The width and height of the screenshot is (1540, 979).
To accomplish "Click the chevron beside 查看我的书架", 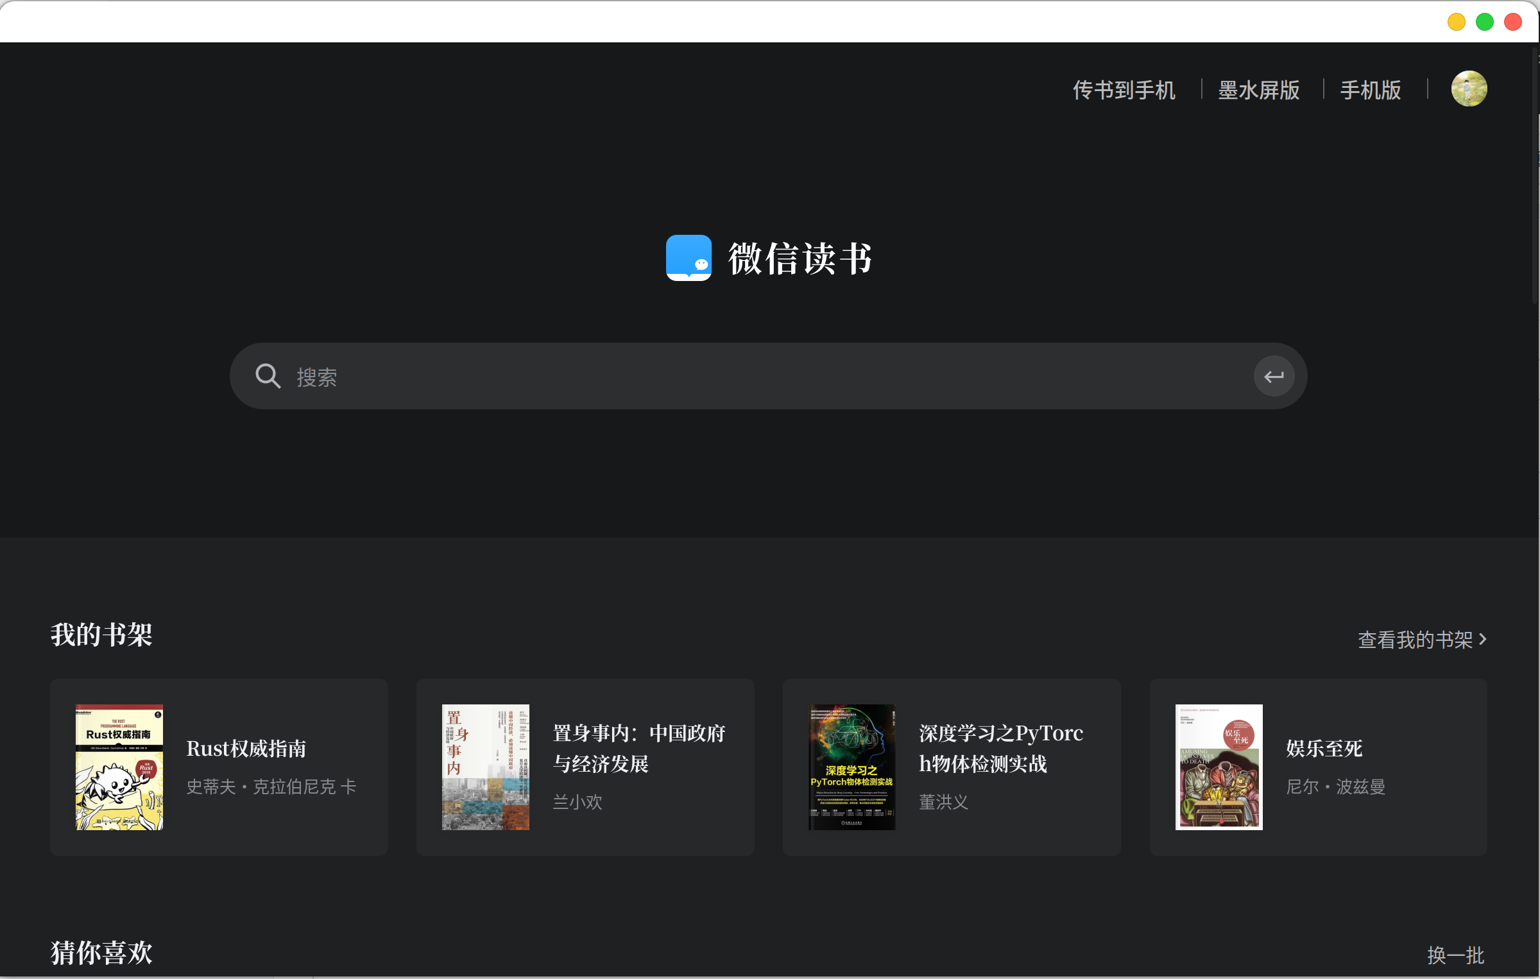I will pos(1483,640).
